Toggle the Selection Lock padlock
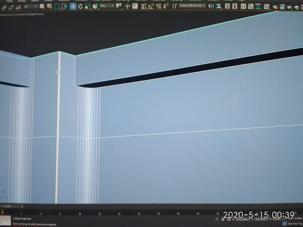The height and width of the screenshot is (227, 303). (x=223, y=219)
